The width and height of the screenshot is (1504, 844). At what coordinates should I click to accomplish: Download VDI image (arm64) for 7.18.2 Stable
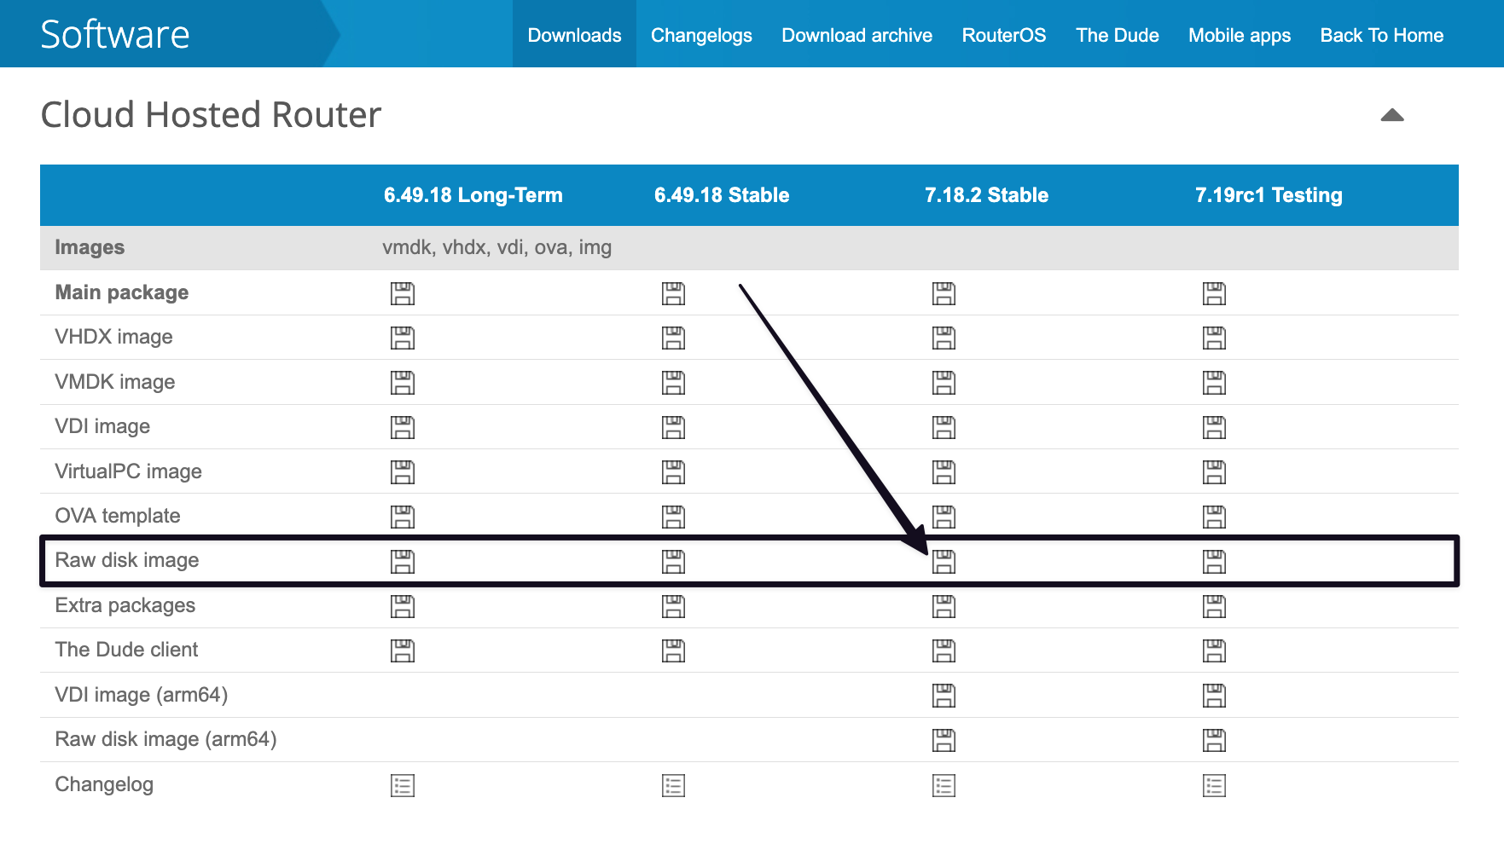[x=944, y=696]
